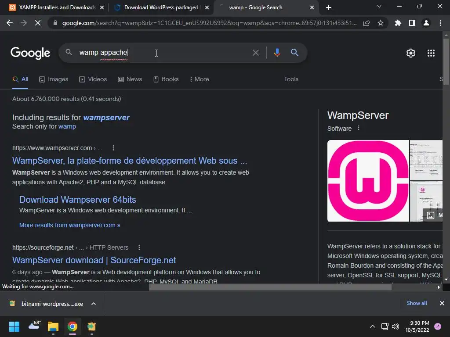Image resolution: width=450 pixels, height=337 pixels.
Task: Open the tab search chevron
Action: (379, 6)
